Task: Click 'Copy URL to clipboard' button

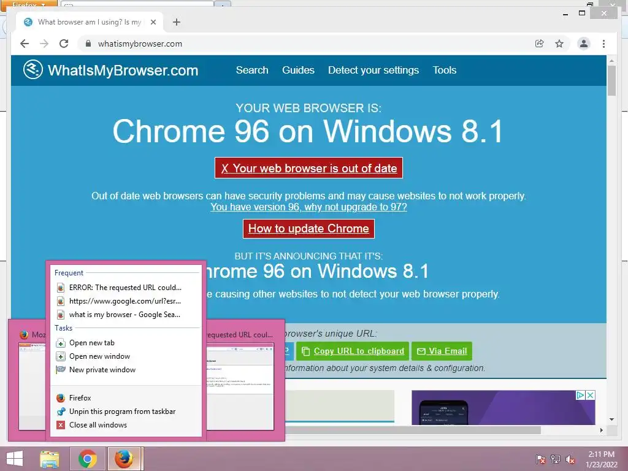Action: pyautogui.click(x=353, y=351)
